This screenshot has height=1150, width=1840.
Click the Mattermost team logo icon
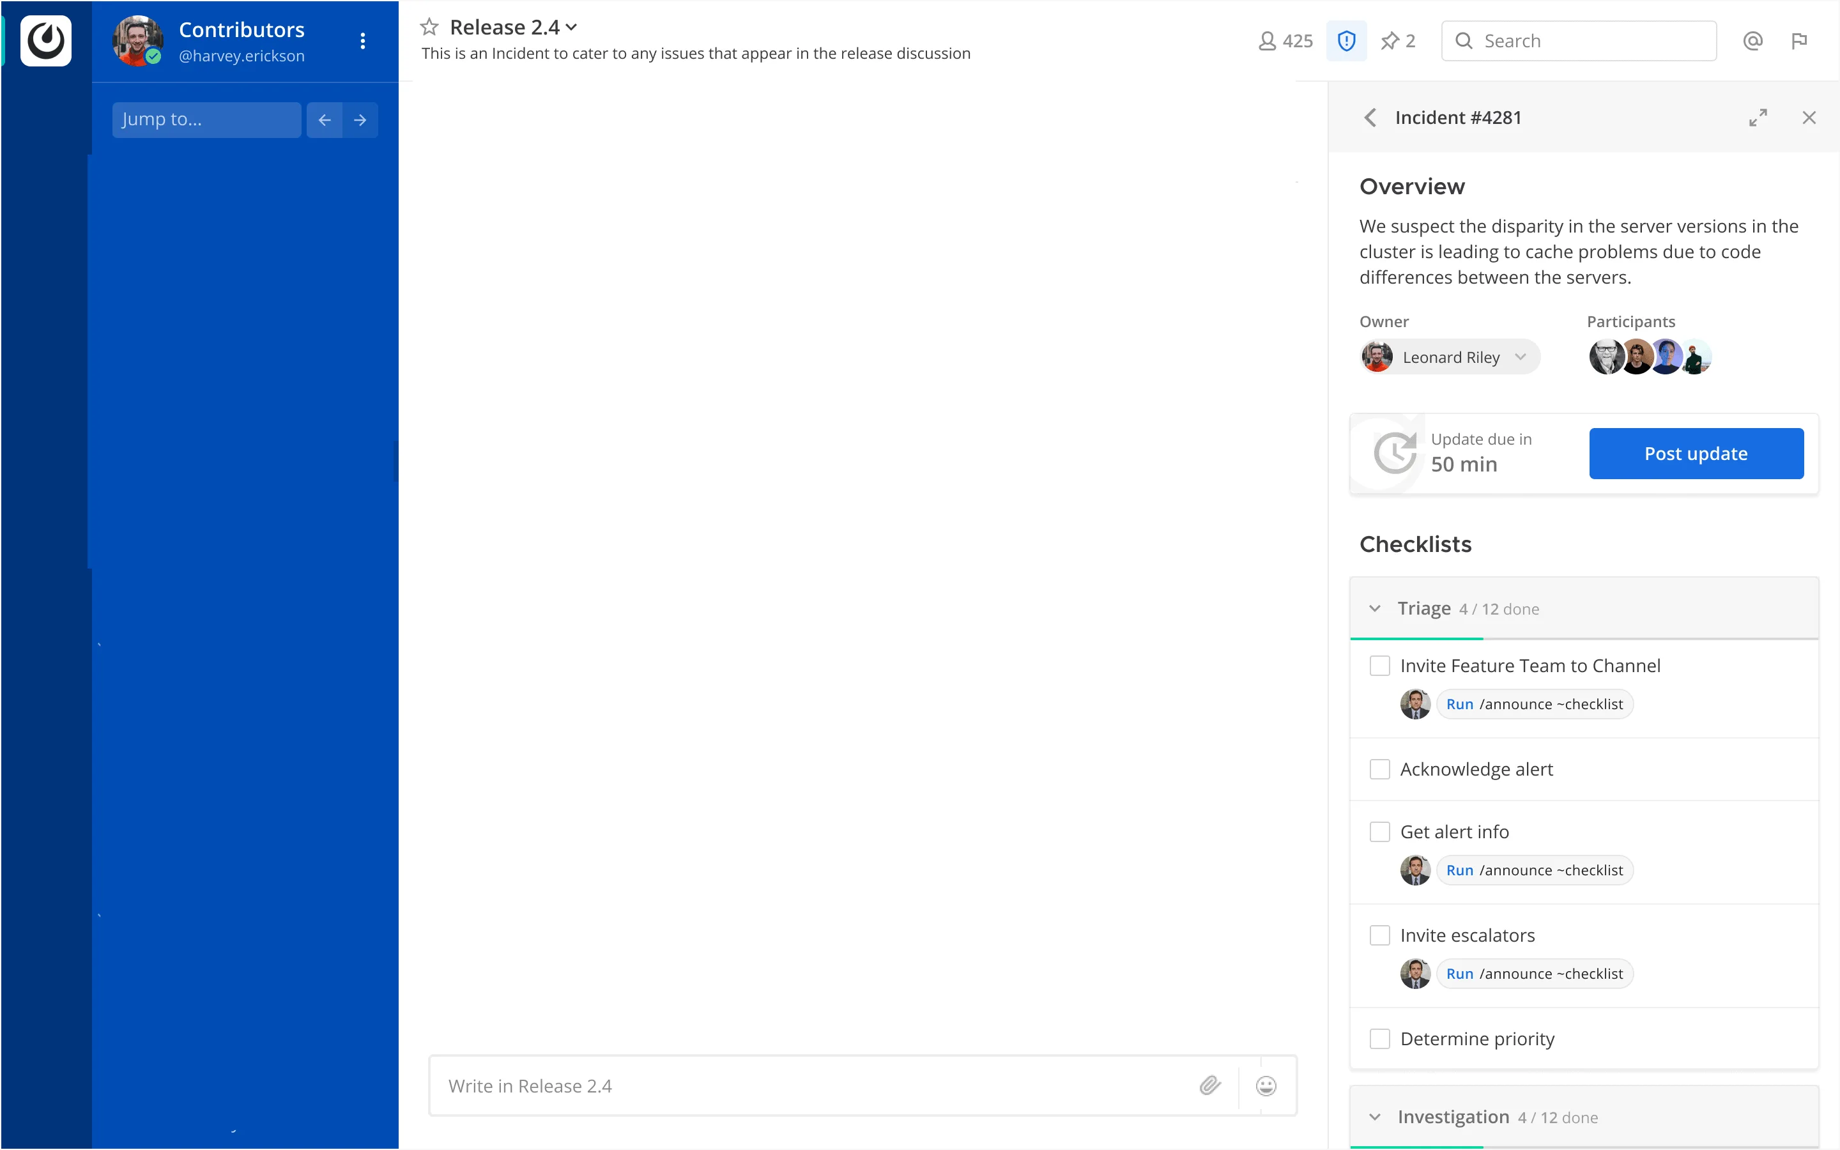point(45,41)
